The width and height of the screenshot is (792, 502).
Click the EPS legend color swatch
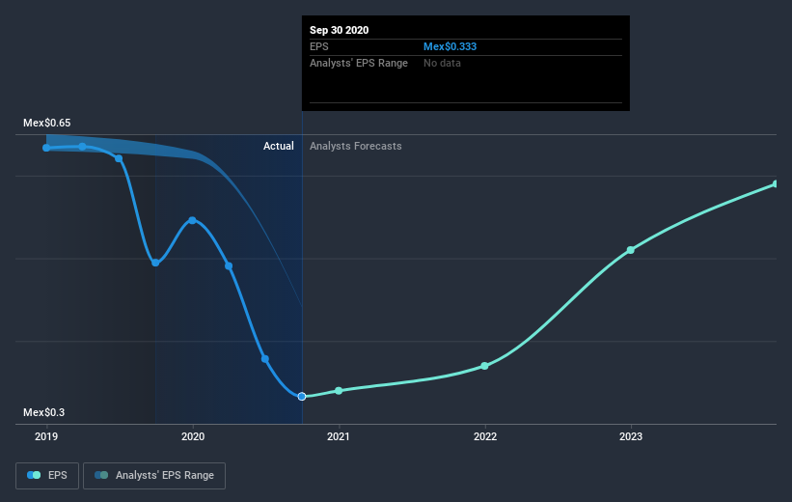34,475
